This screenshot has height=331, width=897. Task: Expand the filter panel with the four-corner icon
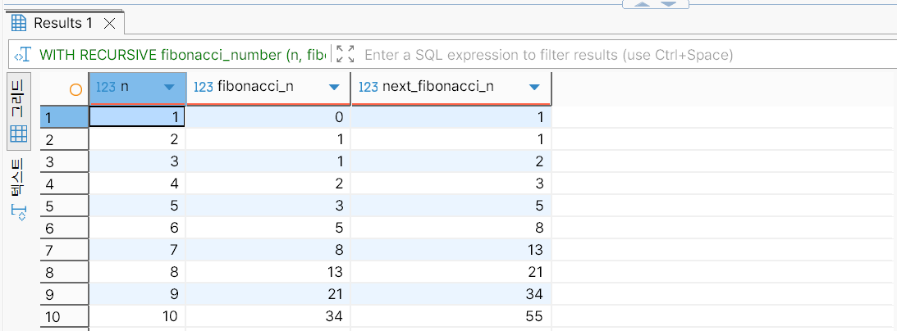click(346, 55)
